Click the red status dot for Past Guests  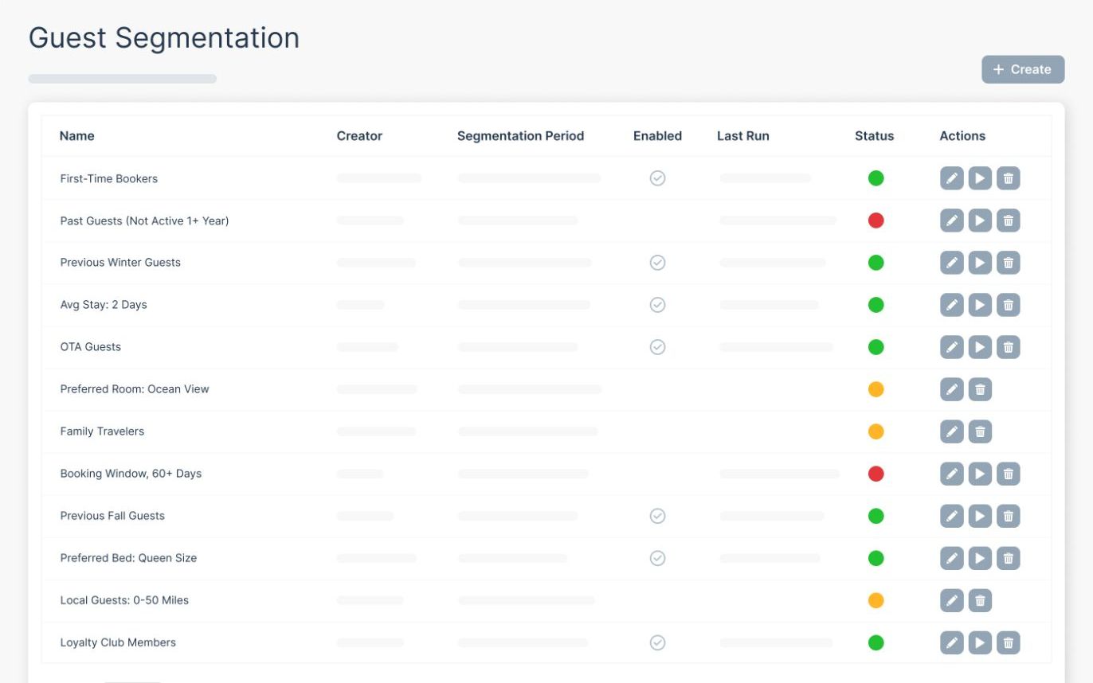tap(876, 221)
